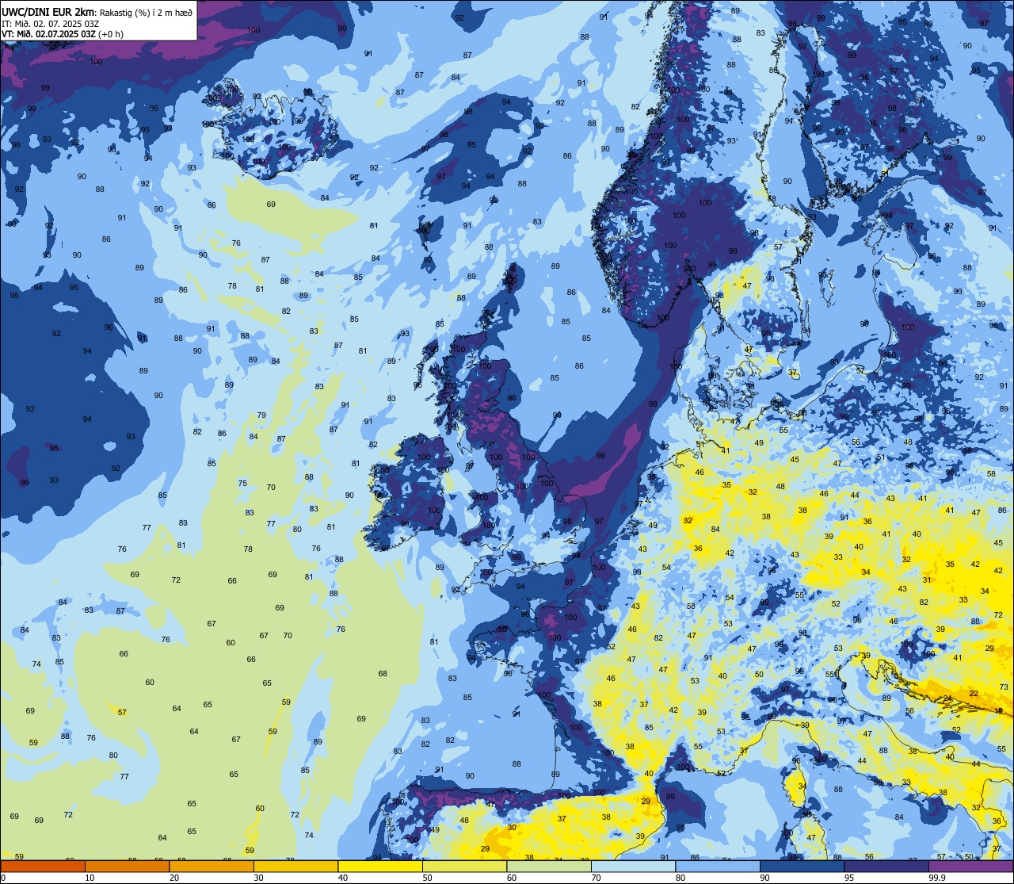1014x884 pixels.
Task: Select the 40–50 bright yellow legend swatch
Action: pos(380,867)
